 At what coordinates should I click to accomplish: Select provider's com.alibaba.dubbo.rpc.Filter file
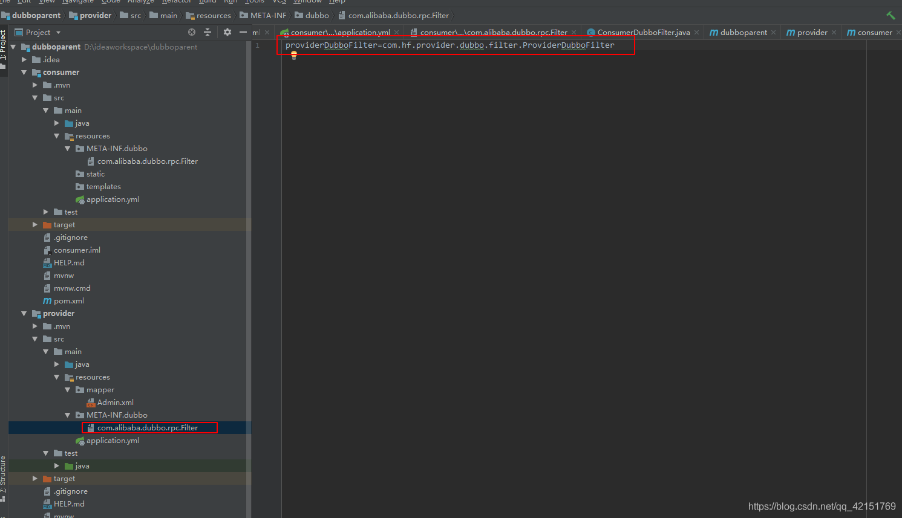(148, 427)
